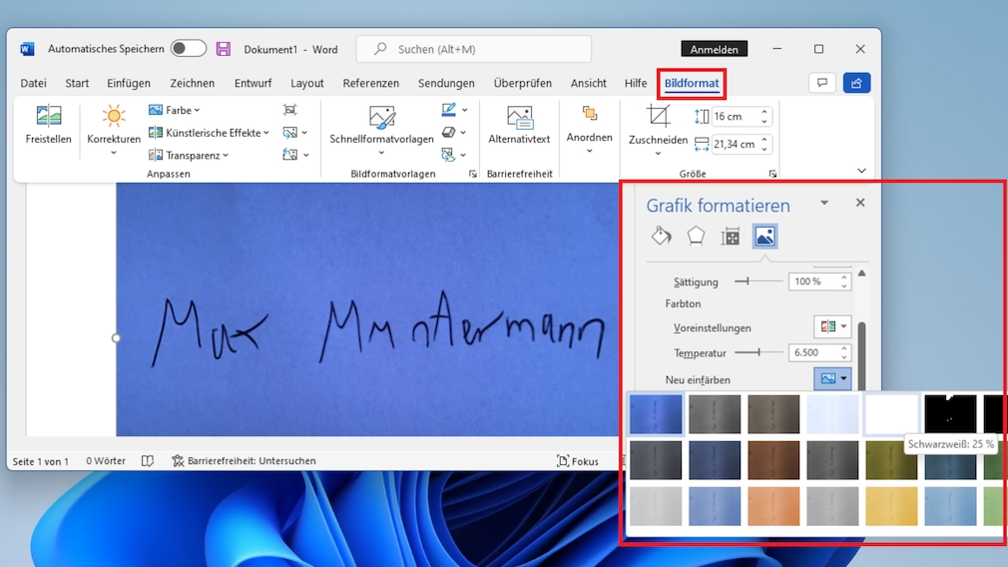Click the Suchen search box
The width and height of the screenshot is (1008, 567).
click(474, 49)
